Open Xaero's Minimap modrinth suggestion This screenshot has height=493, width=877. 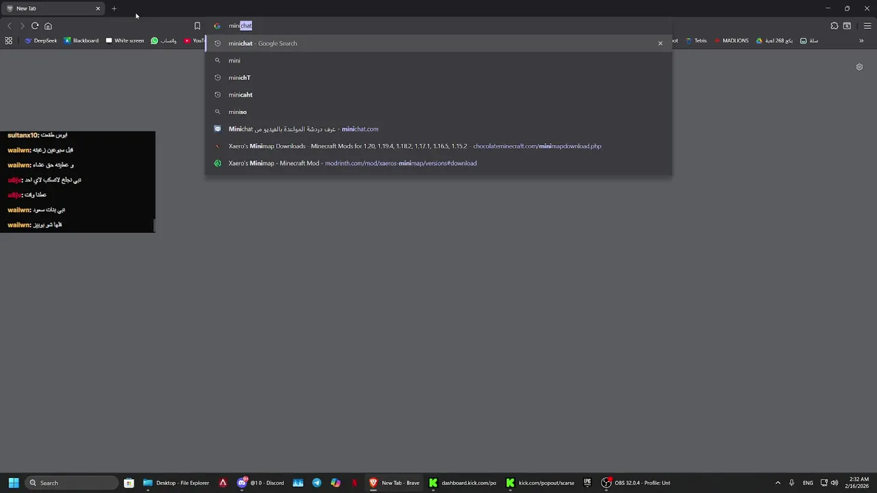(438, 163)
